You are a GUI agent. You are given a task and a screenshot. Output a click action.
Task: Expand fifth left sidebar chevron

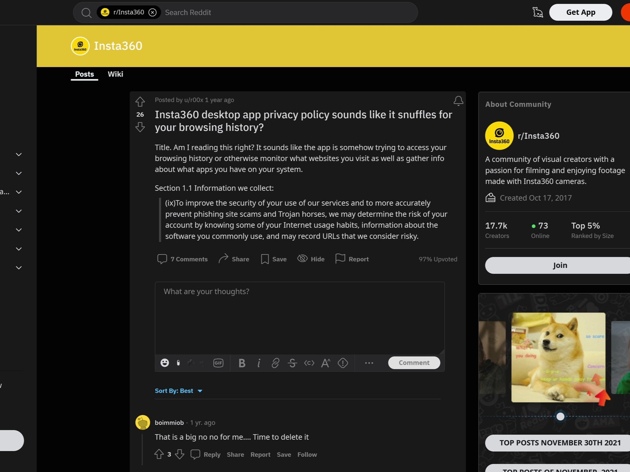pos(19,230)
